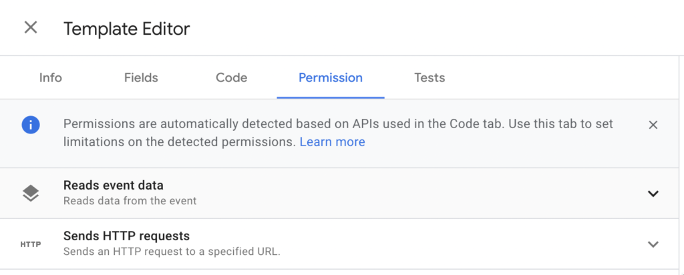Screen dimensions: 684x275
Task: Go to the Code tab
Action: (x=231, y=77)
